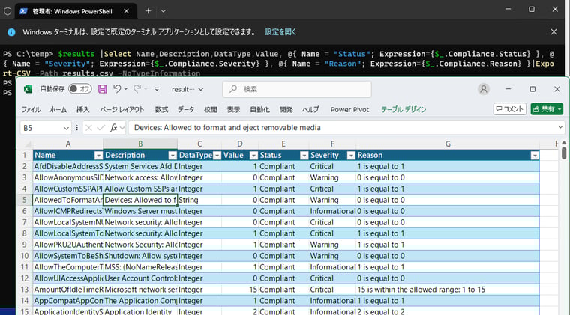570x315 pixels.
Task: Click the String cell in row 5
Action: click(x=199, y=200)
